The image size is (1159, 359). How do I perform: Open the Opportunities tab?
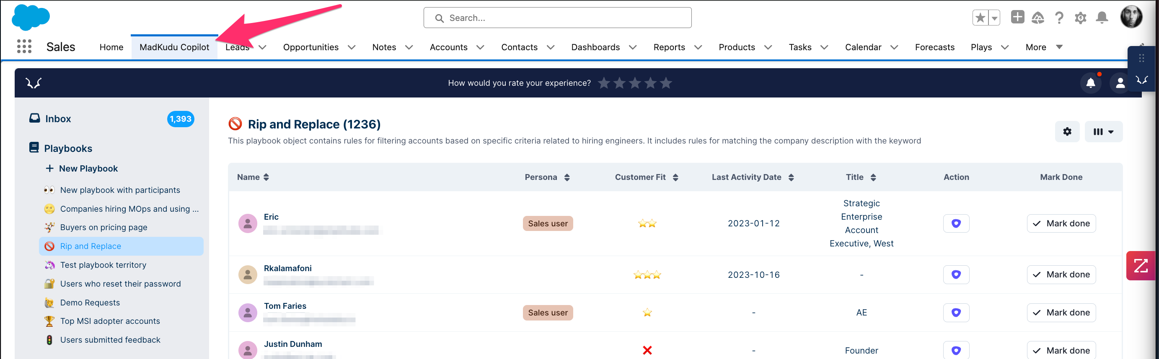tap(310, 47)
